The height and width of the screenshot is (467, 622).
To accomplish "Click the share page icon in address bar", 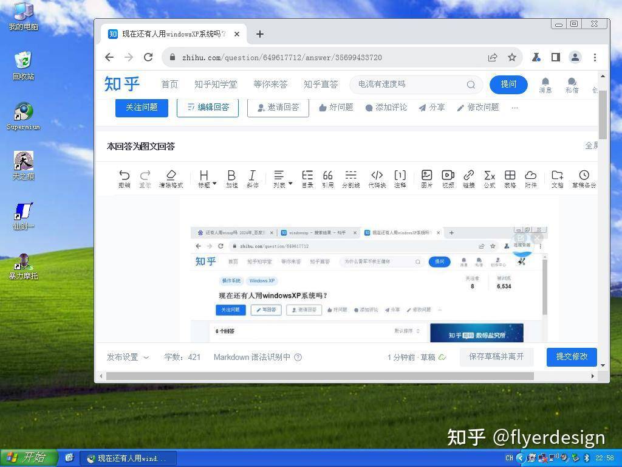I will click(493, 58).
